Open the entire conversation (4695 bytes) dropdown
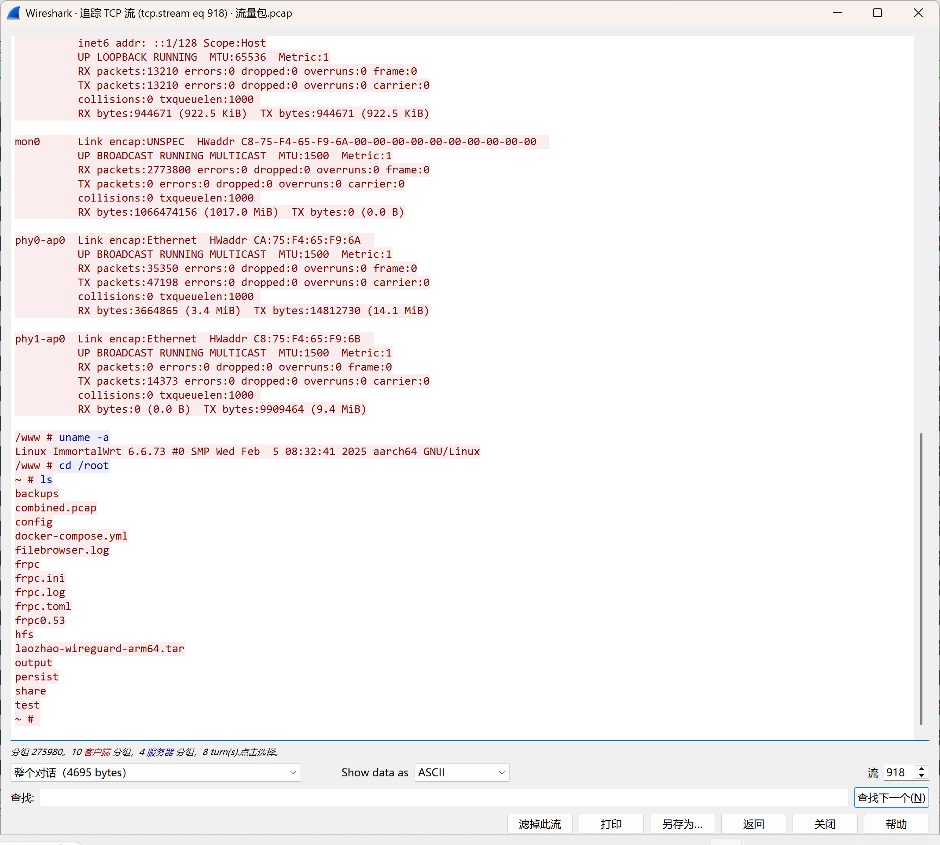The height and width of the screenshot is (845, 940). (x=155, y=772)
